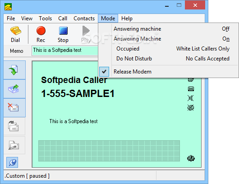
Task: Close the application window
Action: click(x=195, y=5)
